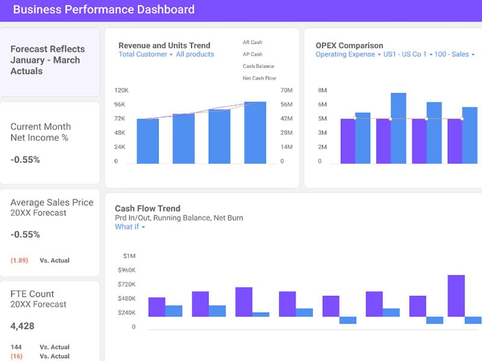Click the red (1.89) variance value
This screenshot has height=361, width=482.
point(19,261)
